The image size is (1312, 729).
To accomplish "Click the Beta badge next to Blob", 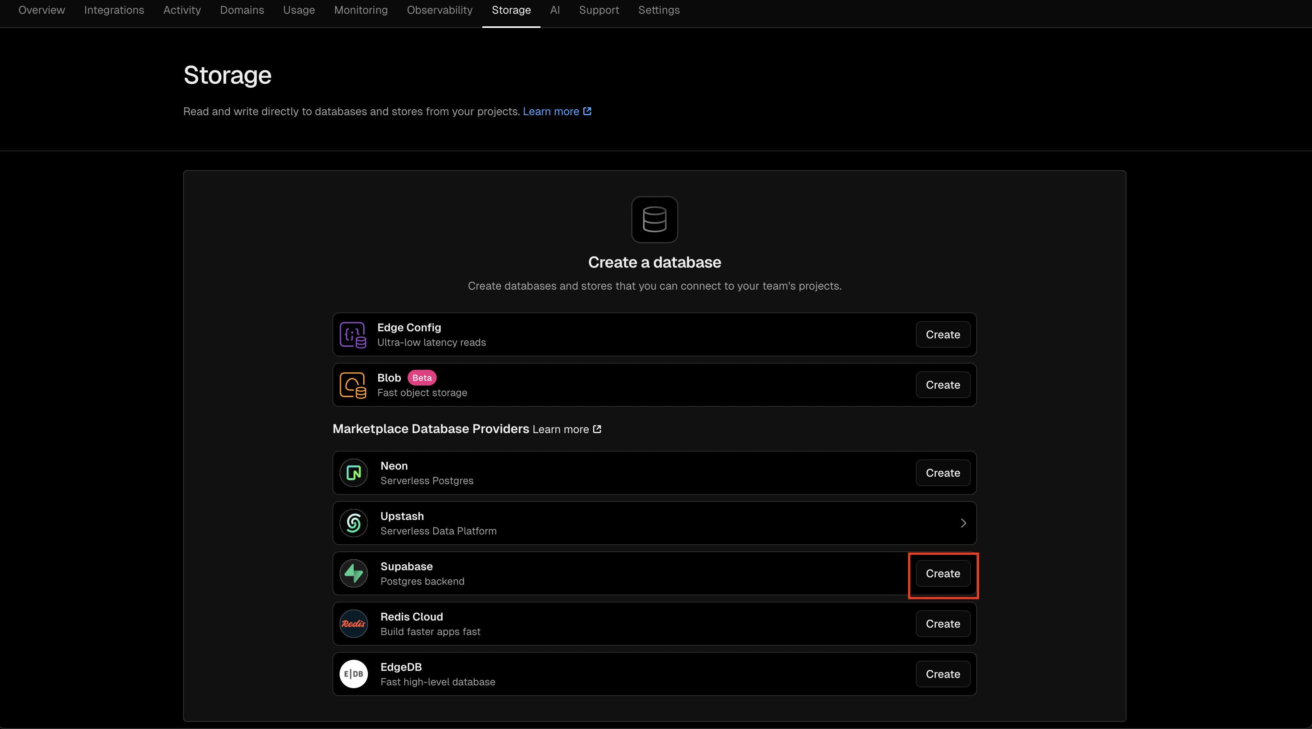I will click(422, 378).
